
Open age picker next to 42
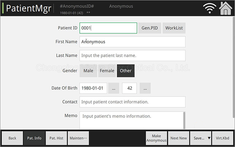click(x=145, y=88)
